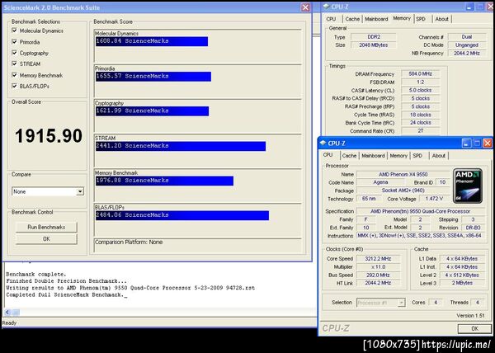Click the overall score 1915.90
Screen dimensions: 495x353
tap(49, 135)
